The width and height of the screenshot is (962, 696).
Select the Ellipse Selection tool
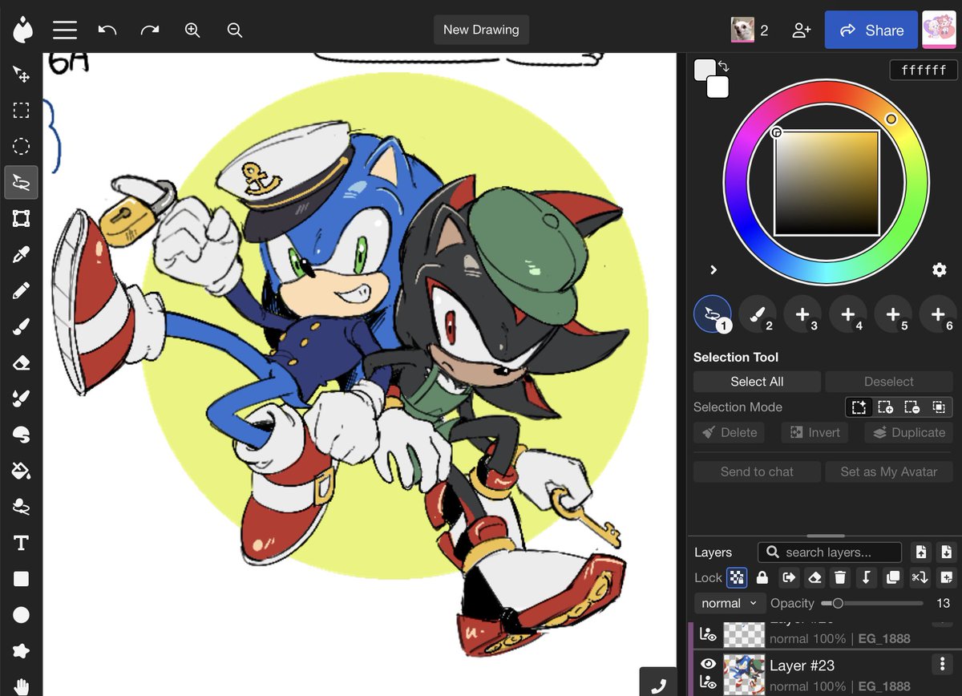(21, 147)
